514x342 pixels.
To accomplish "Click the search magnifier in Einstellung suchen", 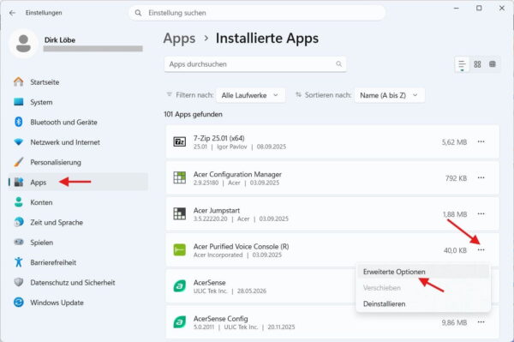I will point(138,13).
